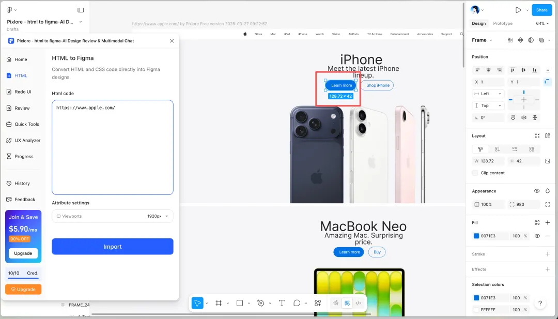Hide the 0071E3 fill with eye icon
Image resolution: width=558 pixels, height=319 pixels.
tap(537, 236)
